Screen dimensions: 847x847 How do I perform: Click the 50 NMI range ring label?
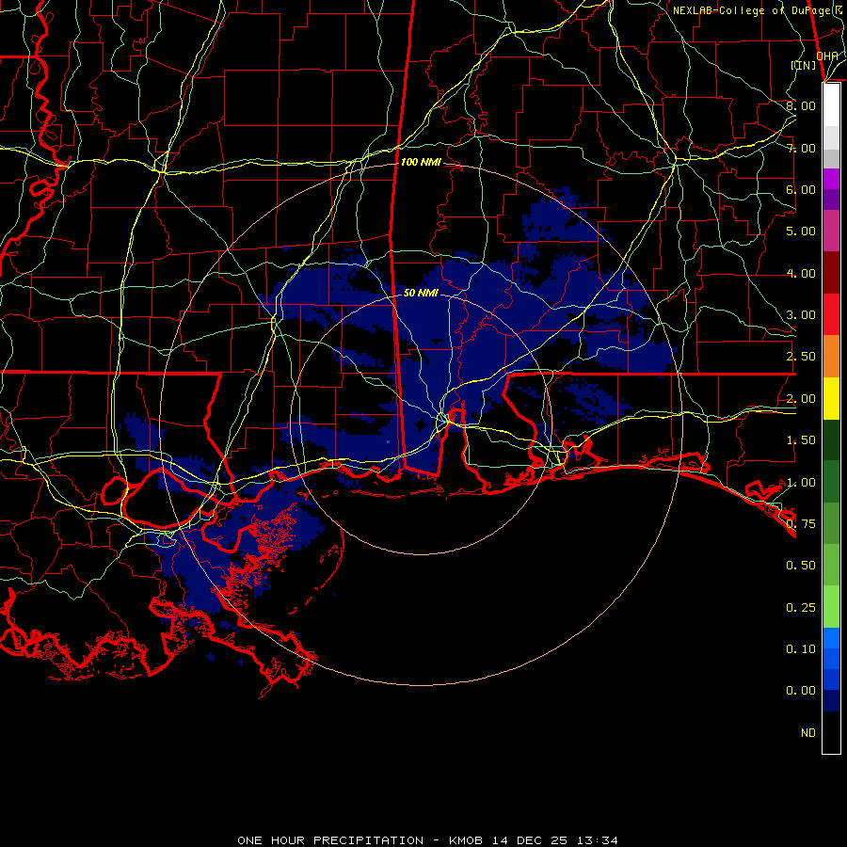point(421,293)
